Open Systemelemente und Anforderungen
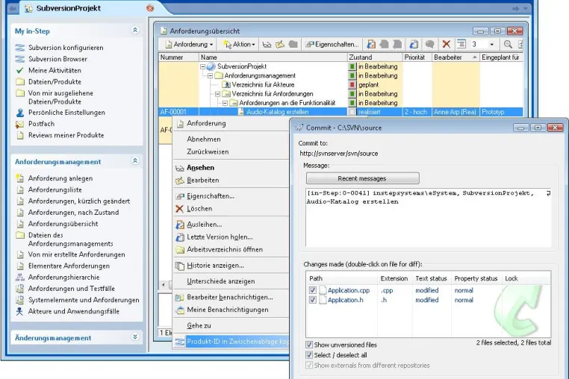 tap(84, 300)
